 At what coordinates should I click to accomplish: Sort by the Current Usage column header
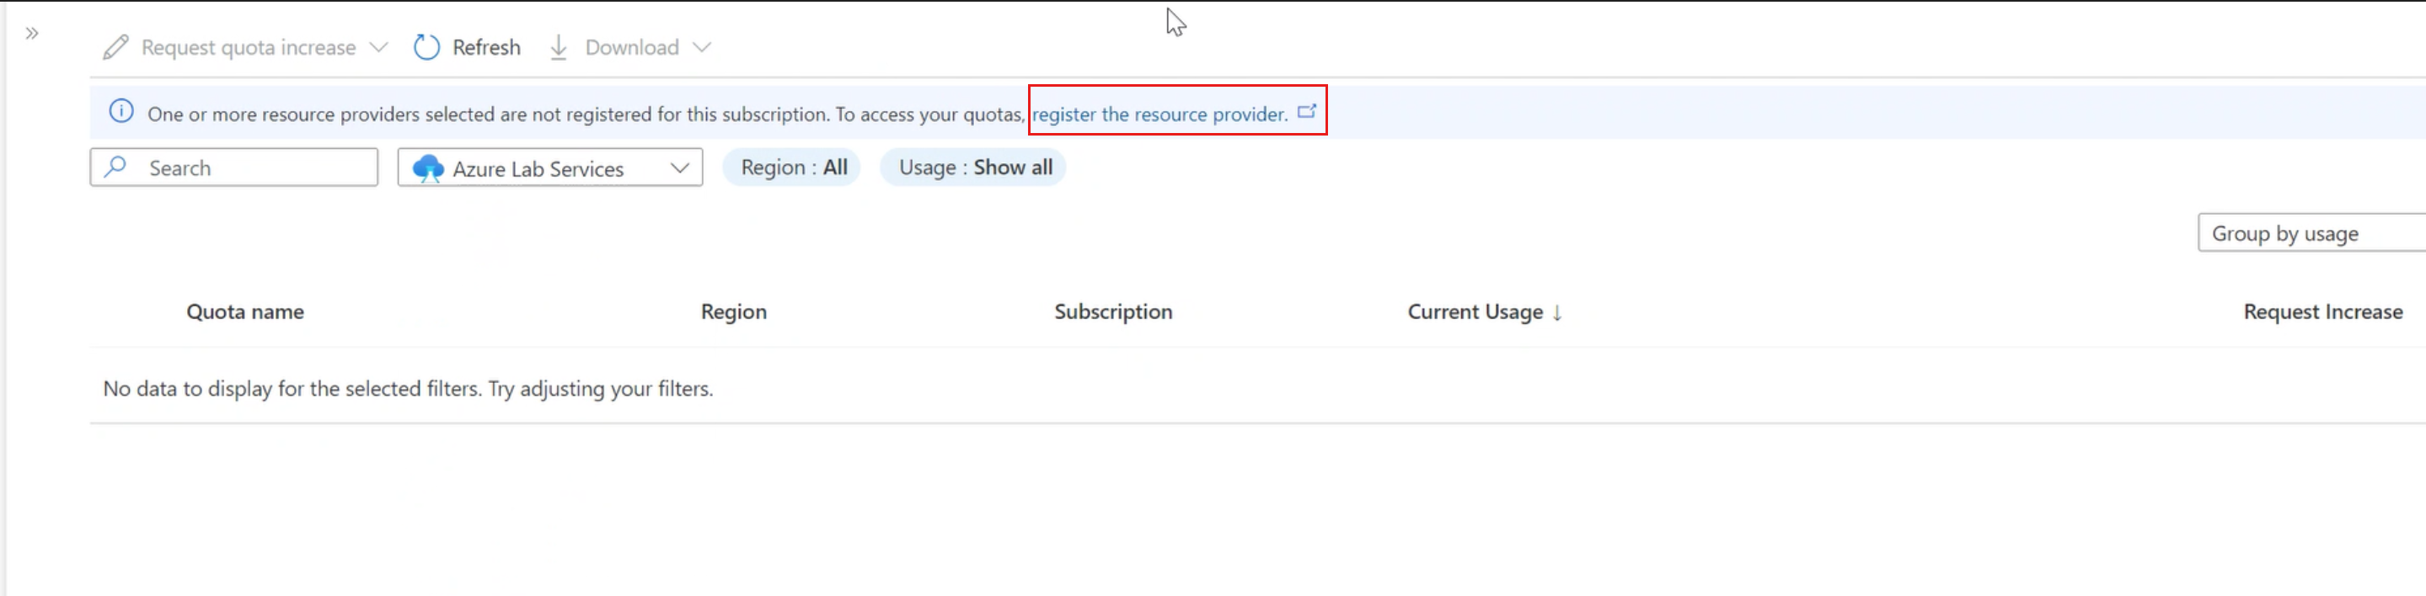point(1475,311)
